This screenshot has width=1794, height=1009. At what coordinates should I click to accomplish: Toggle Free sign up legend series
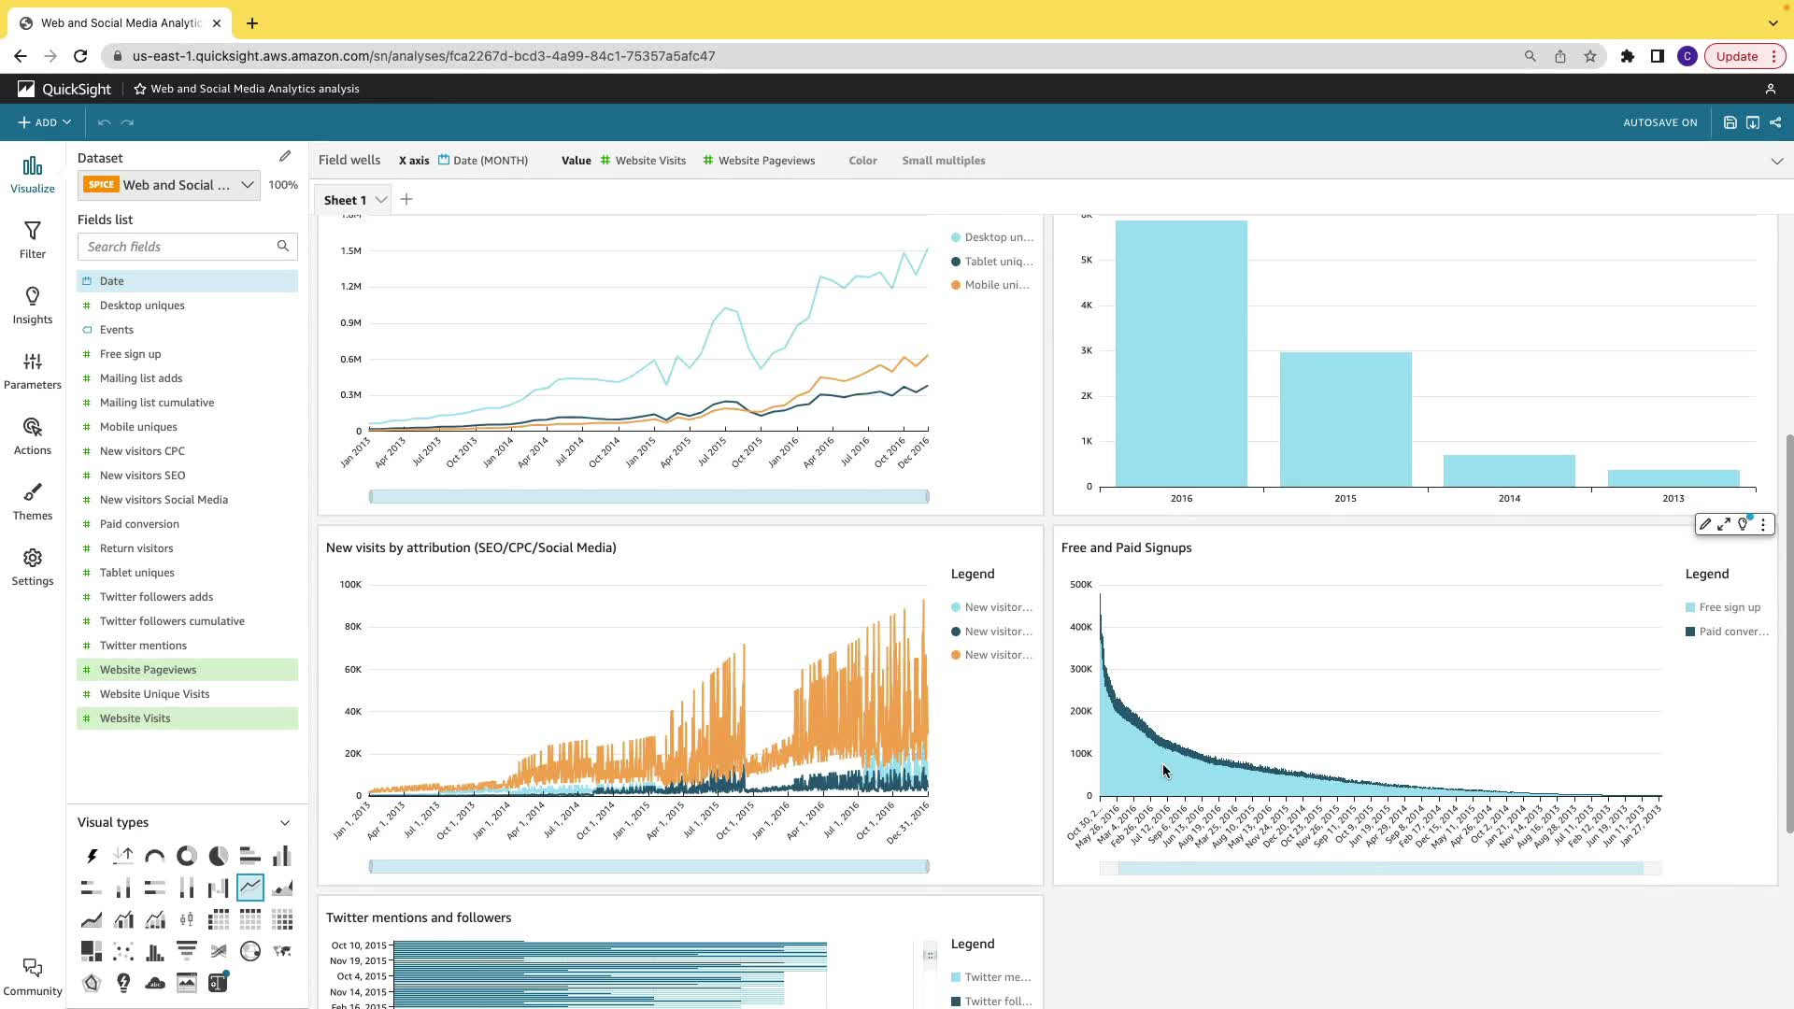click(1729, 607)
